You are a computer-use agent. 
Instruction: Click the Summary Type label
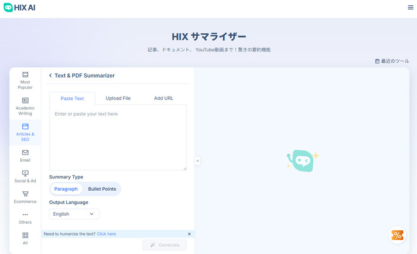66,177
